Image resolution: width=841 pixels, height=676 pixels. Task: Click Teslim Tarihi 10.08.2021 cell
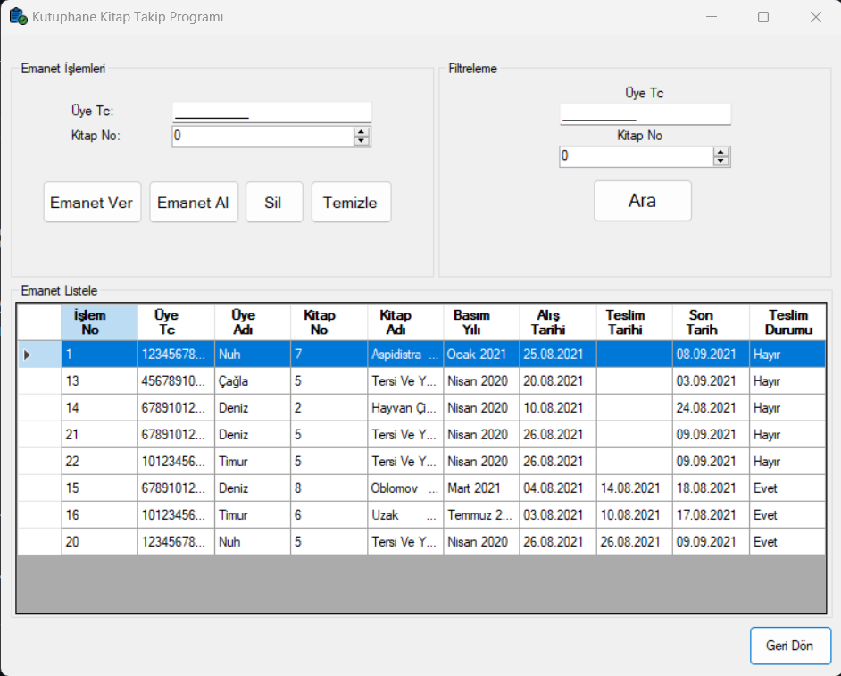(x=635, y=515)
